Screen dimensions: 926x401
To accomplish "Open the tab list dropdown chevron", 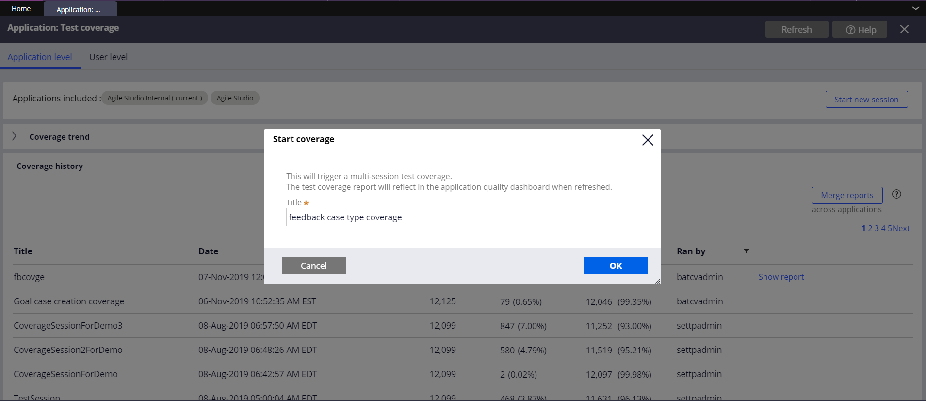I will click(915, 8).
